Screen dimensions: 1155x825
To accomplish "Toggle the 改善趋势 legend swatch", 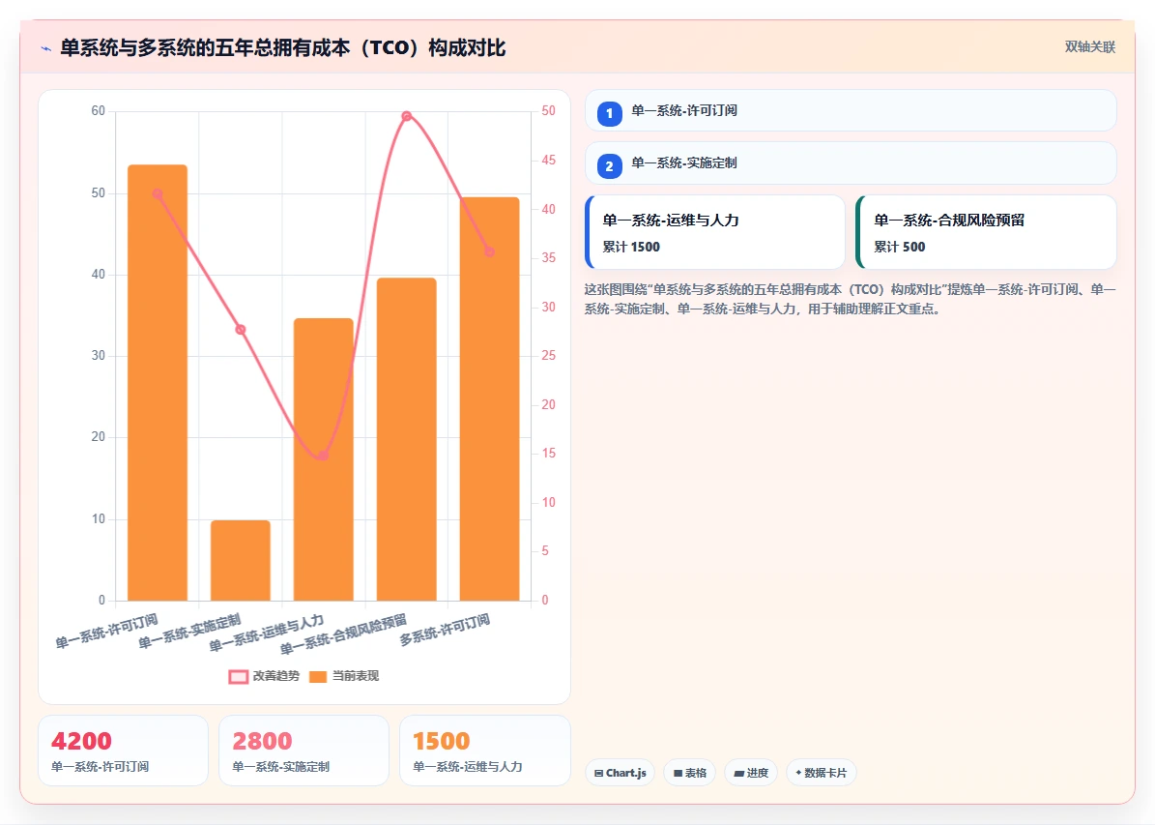I will click(238, 677).
